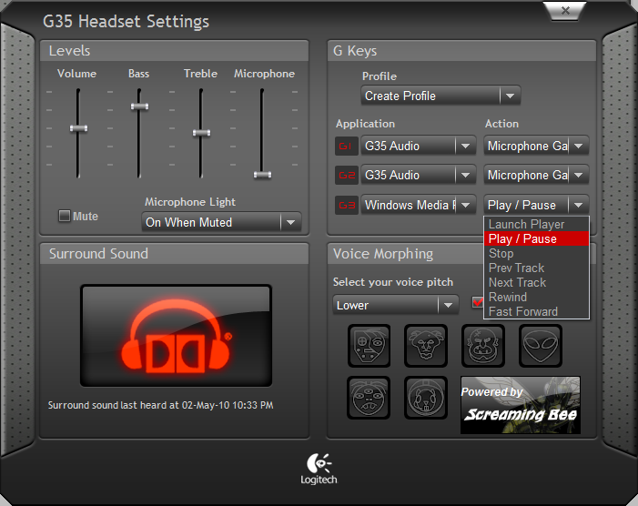Click the Select your voice pitch label
The image size is (638, 506).
pos(392,282)
